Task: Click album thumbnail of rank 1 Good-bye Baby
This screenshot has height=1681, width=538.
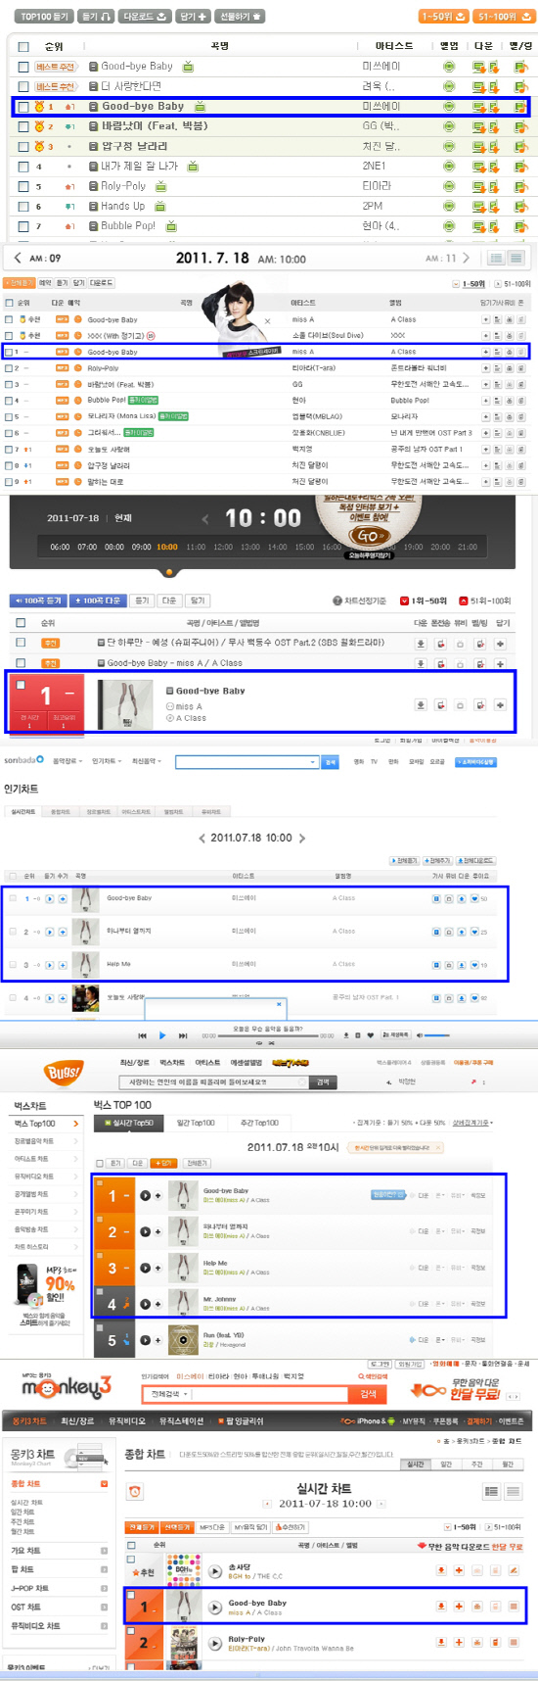Action: tap(125, 704)
